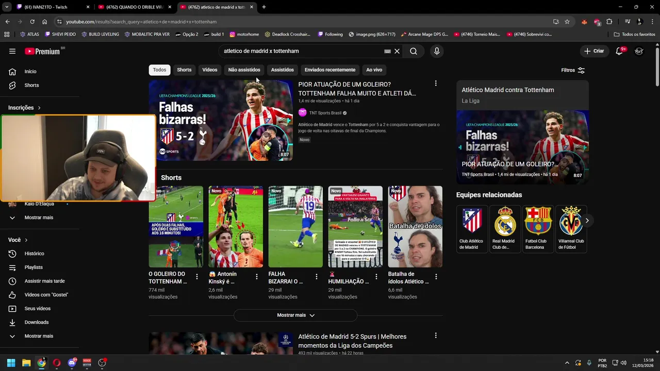660x371 pixels.
Task: Select the Enviados recentemente chip
Action: click(330, 70)
